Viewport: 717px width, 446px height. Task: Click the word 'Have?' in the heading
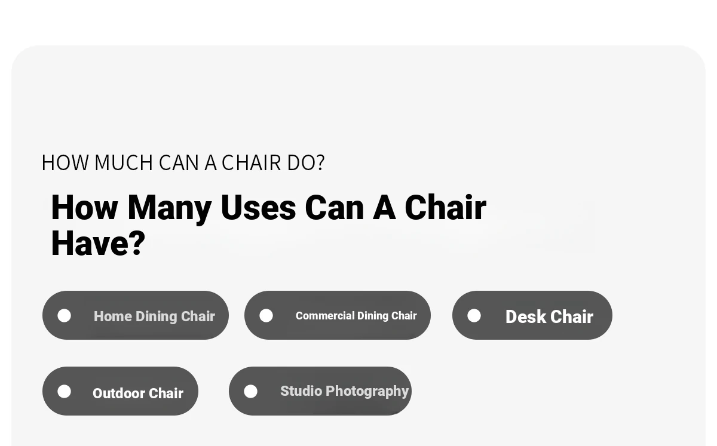click(98, 244)
